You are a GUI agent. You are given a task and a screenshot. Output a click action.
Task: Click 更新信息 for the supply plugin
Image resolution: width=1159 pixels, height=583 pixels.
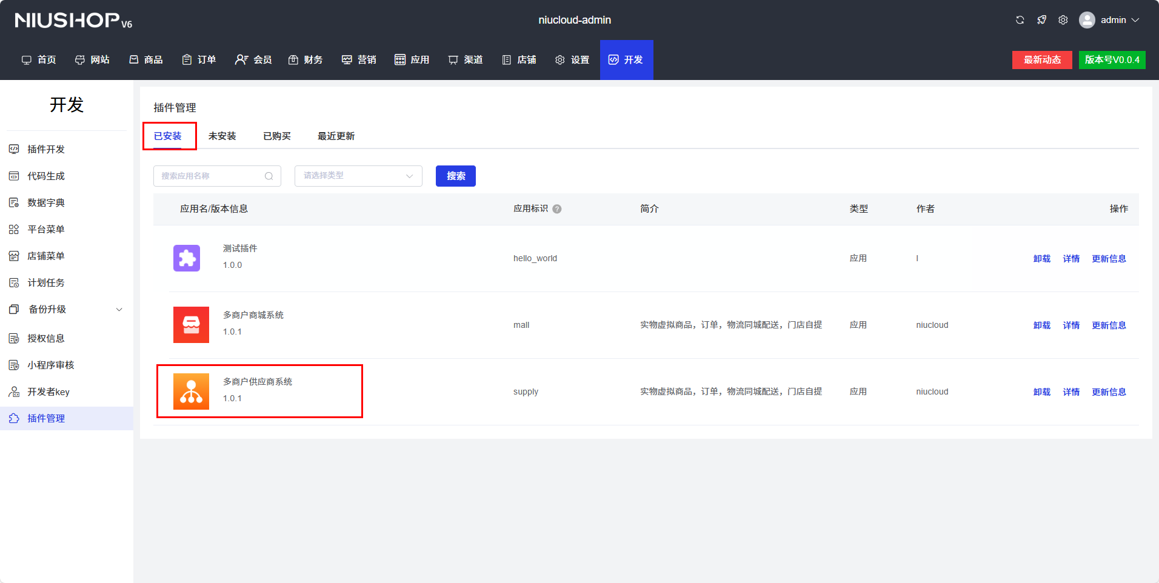(1109, 392)
